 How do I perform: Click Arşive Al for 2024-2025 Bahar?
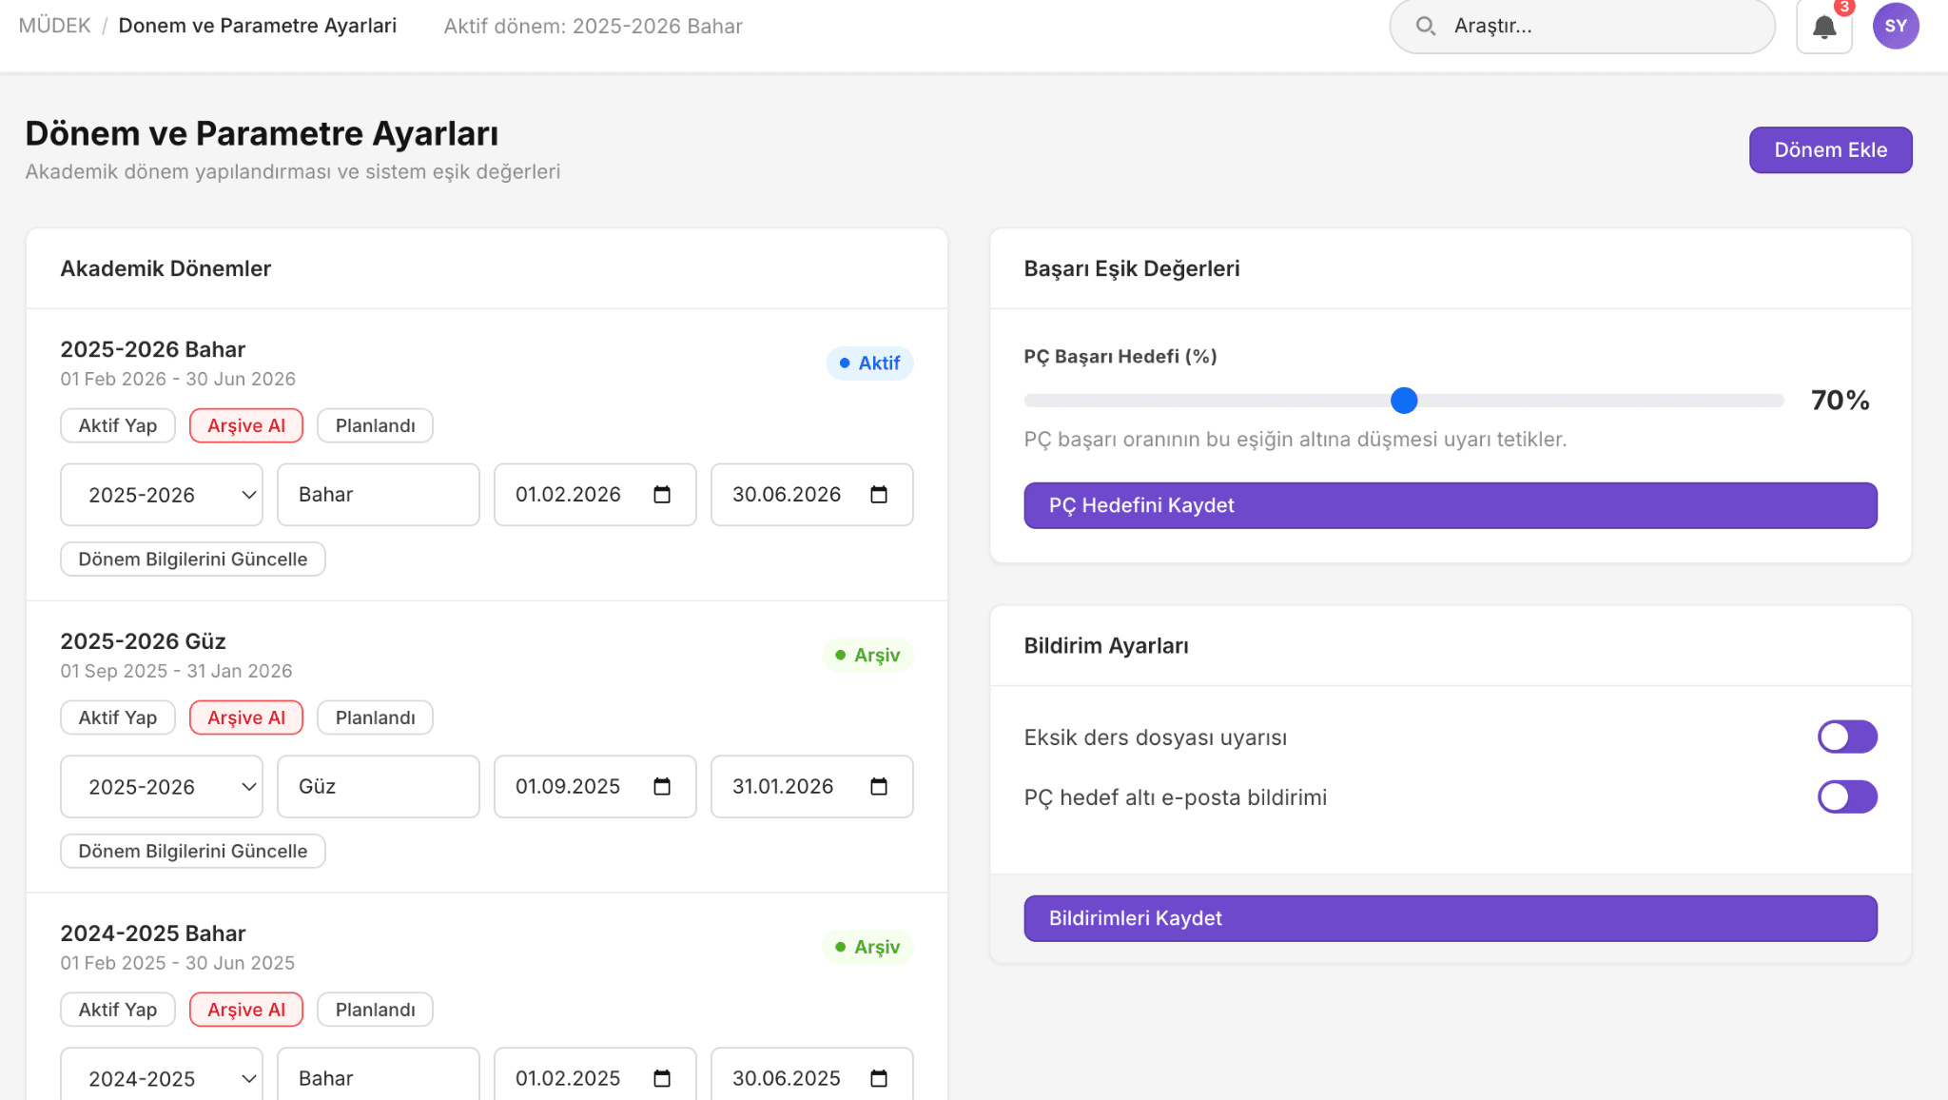pos(246,1010)
